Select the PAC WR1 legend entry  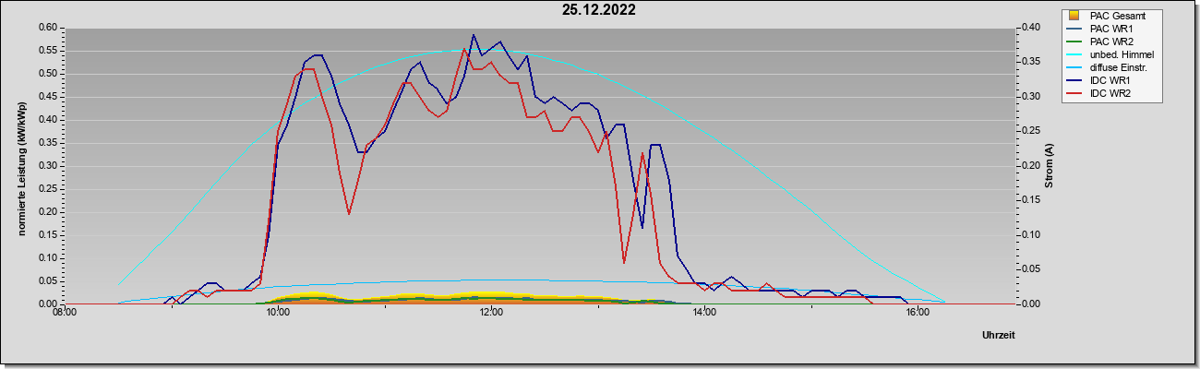tap(1110, 29)
